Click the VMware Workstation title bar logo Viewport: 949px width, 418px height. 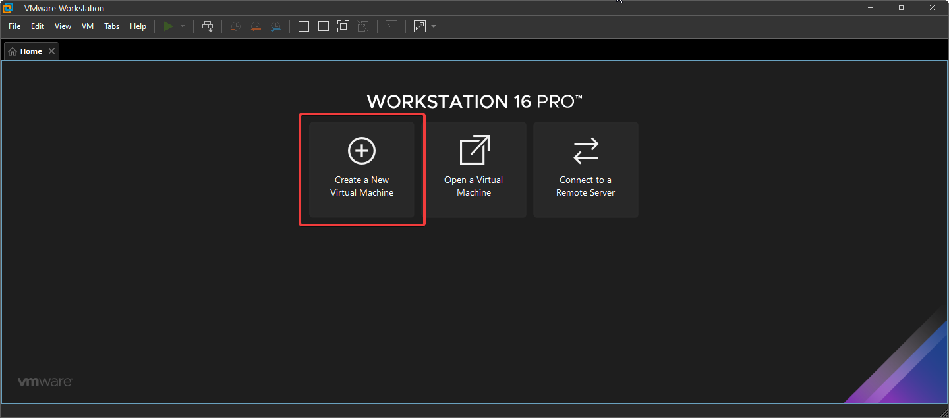pyautogui.click(x=8, y=8)
